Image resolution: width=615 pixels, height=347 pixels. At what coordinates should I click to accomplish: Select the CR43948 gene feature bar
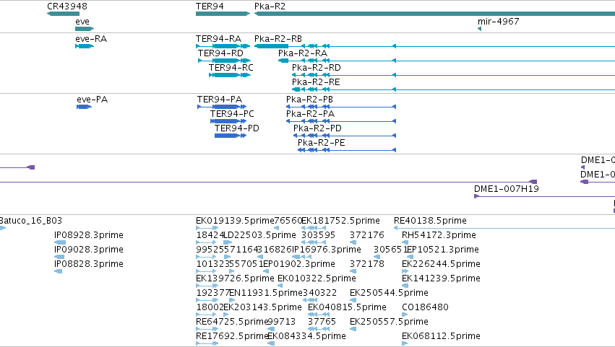(63, 14)
